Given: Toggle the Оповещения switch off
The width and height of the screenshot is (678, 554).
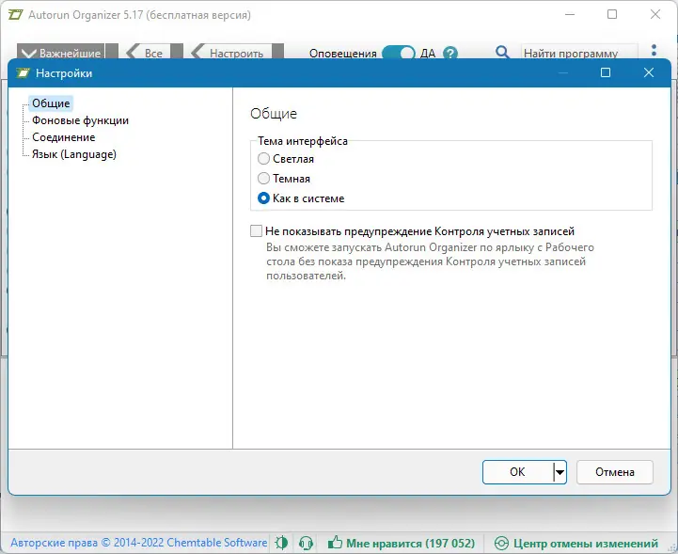Looking at the screenshot, I should pos(398,53).
